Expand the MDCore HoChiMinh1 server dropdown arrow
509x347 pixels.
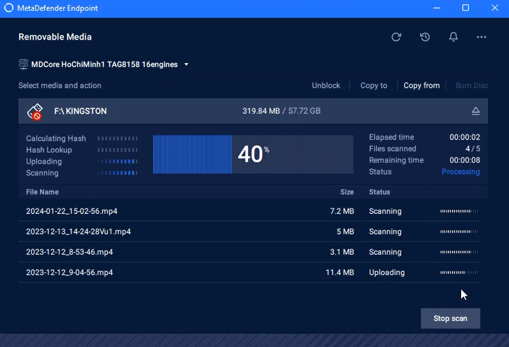click(186, 64)
